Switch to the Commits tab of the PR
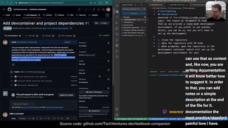The image size is (228, 128). coord(32,36)
